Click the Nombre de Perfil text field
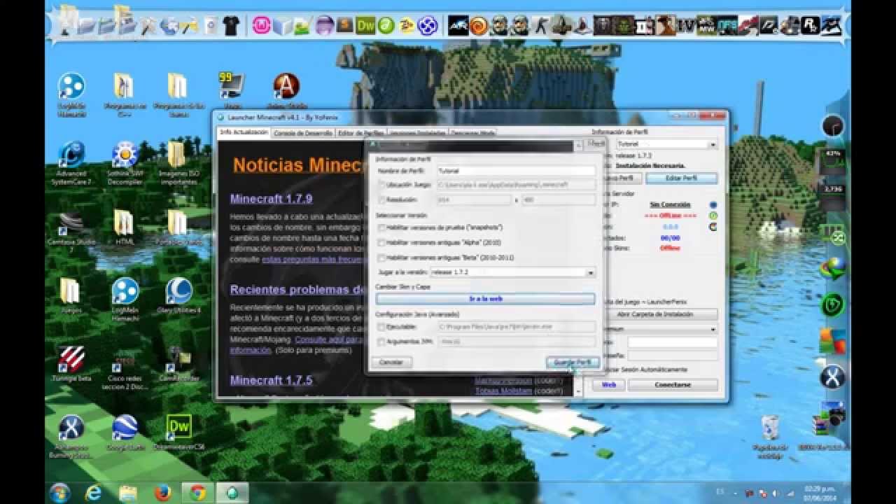 (515, 170)
